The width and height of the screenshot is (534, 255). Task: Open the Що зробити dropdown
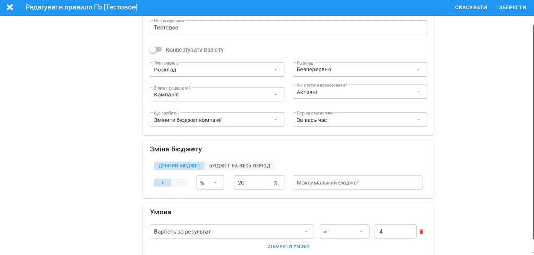click(x=216, y=120)
